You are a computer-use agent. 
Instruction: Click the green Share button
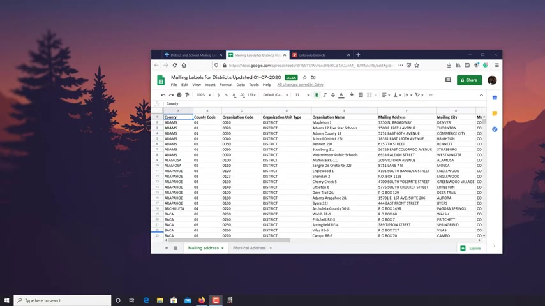click(x=469, y=80)
